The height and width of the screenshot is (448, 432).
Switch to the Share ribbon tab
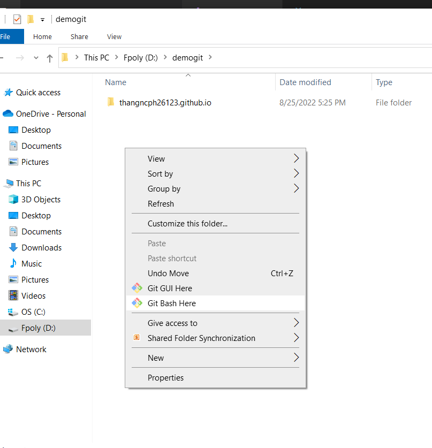coord(79,36)
